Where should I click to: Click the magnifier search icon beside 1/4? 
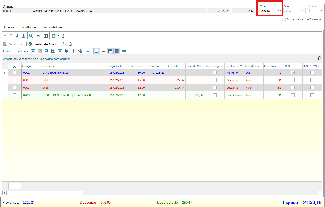click(x=31, y=36)
